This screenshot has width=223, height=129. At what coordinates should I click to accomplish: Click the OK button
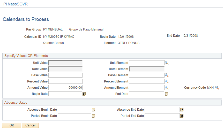click(12, 125)
